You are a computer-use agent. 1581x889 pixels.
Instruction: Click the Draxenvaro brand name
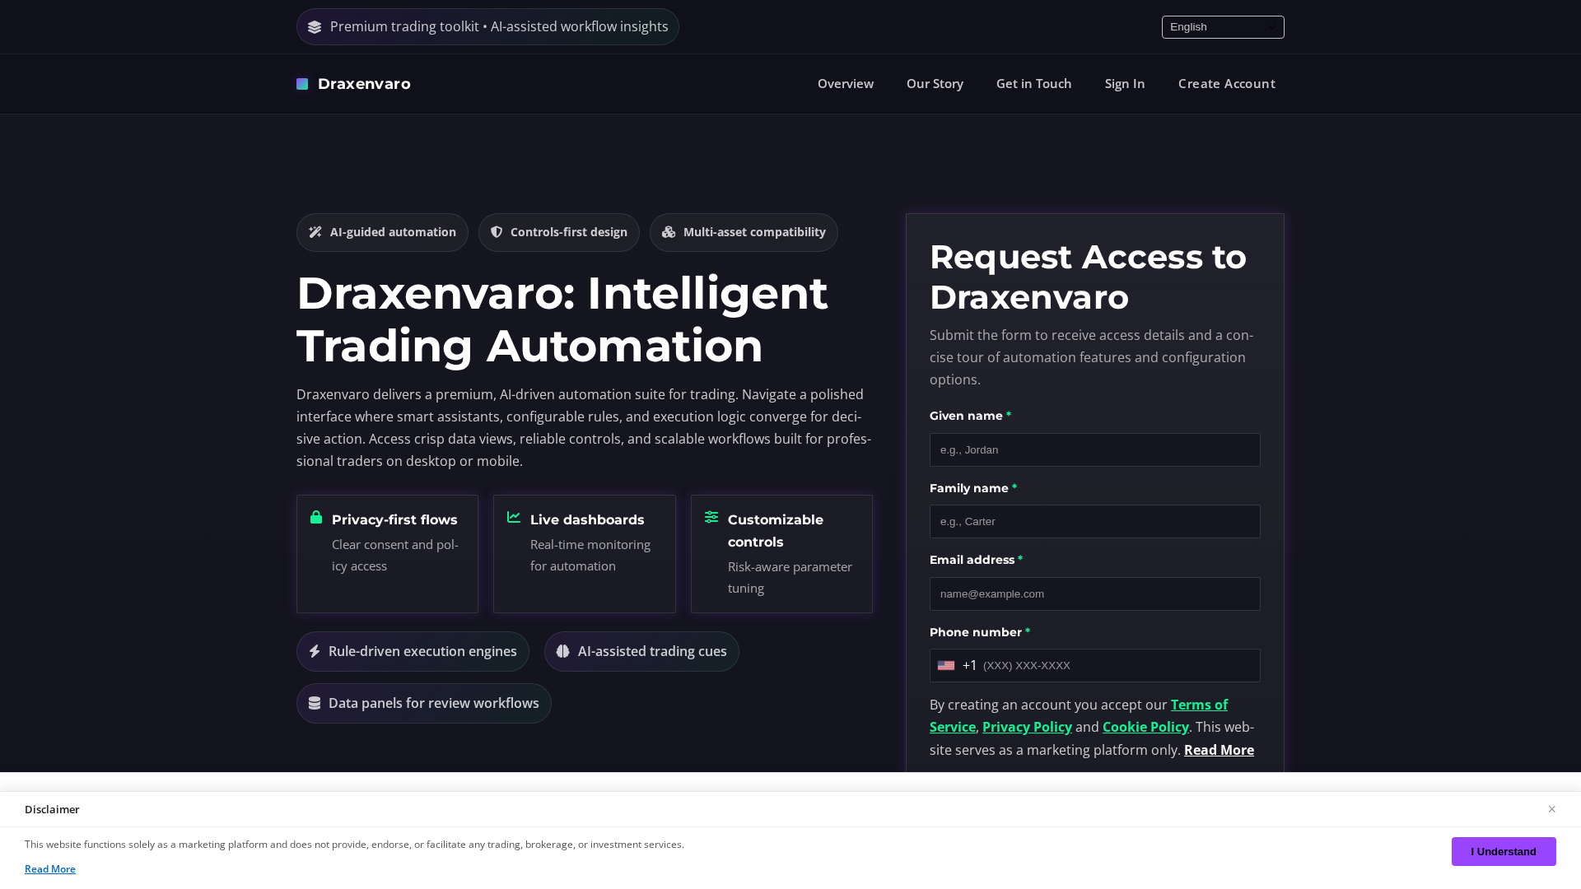click(x=364, y=84)
